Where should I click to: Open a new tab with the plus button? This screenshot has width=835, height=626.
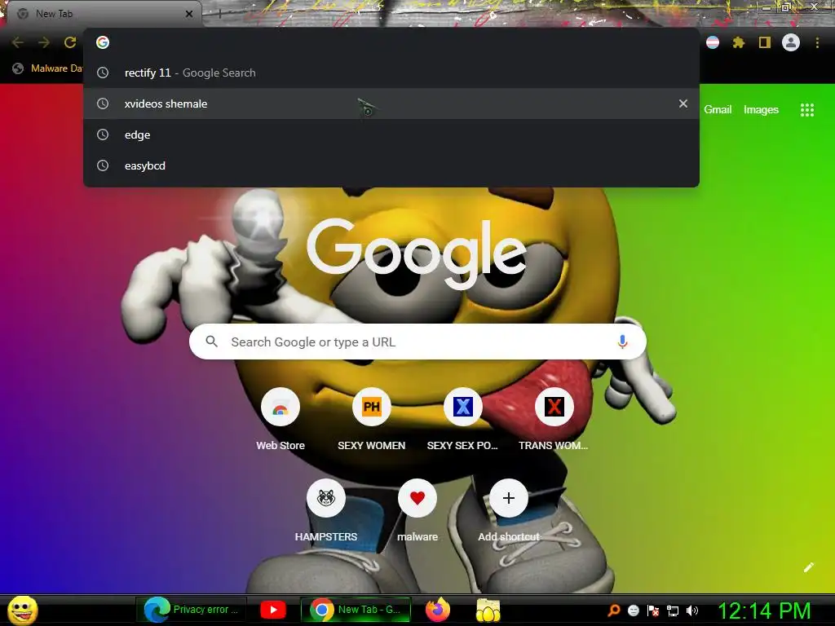[219, 14]
